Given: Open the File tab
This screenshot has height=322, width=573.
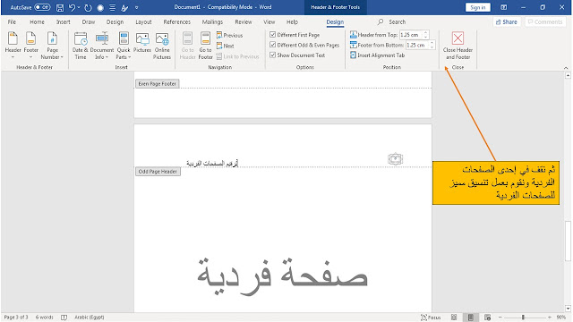Looking at the screenshot, I should [x=12, y=21].
